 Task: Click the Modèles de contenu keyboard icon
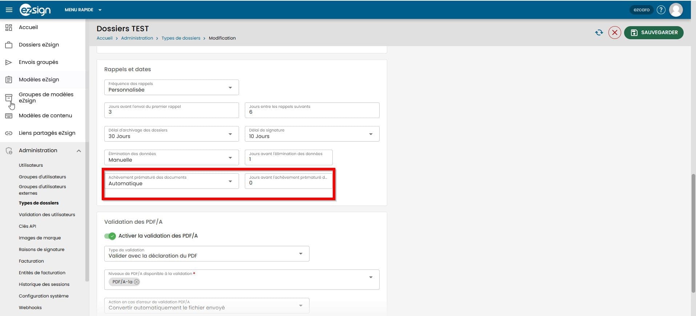click(x=9, y=116)
